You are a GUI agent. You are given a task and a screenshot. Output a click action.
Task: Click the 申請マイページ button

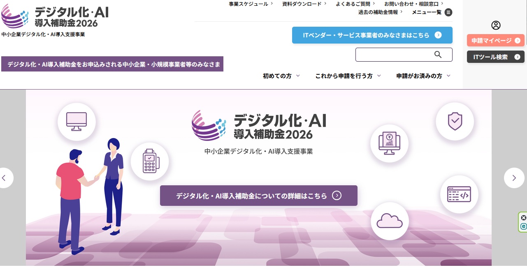click(x=495, y=41)
